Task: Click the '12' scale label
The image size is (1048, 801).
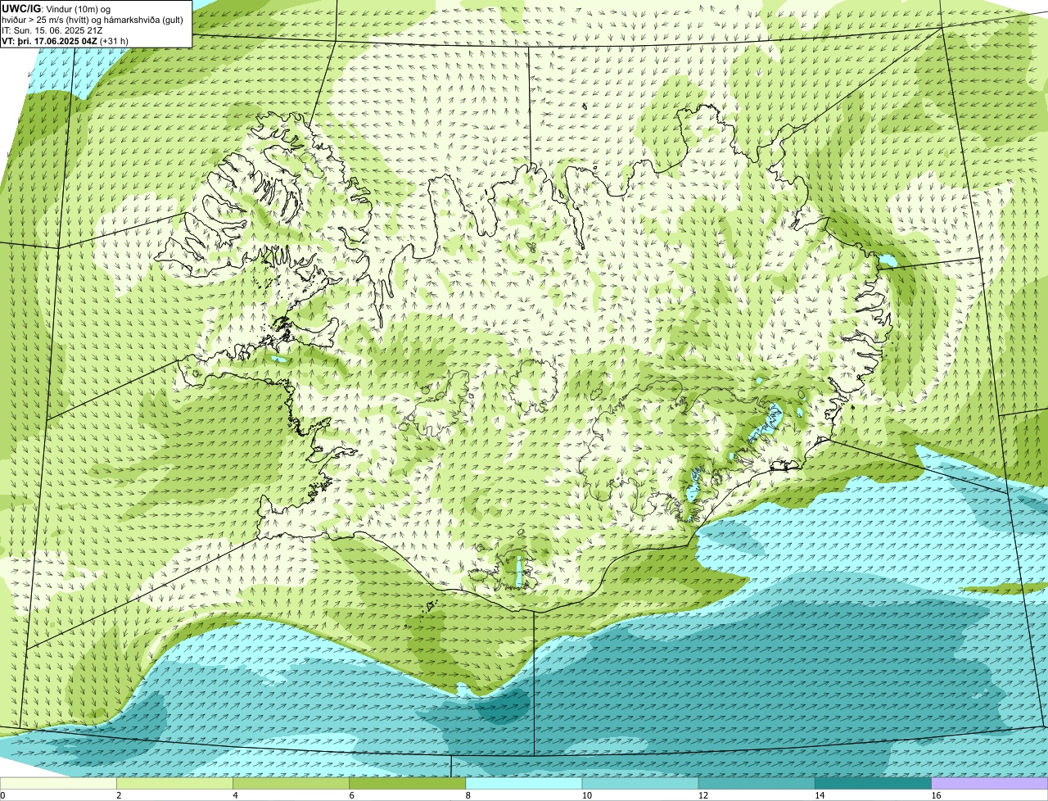Action: coord(703,795)
